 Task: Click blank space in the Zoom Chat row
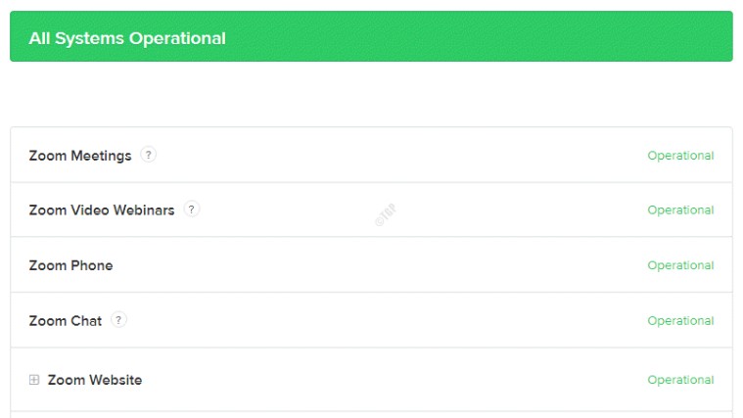pyautogui.click(x=379, y=320)
